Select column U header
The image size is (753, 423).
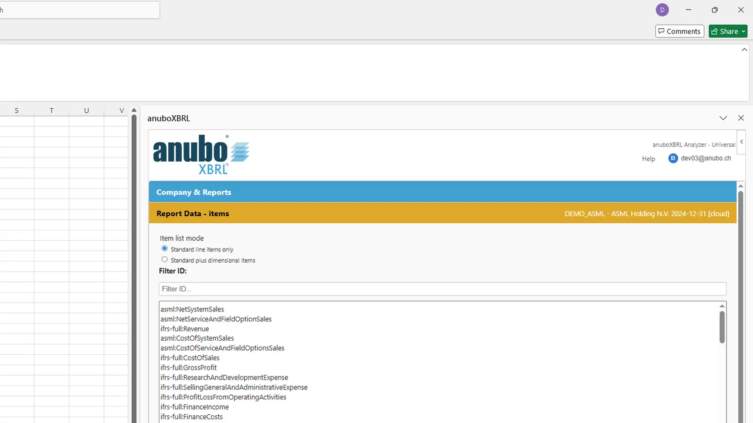pyautogui.click(x=86, y=110)
